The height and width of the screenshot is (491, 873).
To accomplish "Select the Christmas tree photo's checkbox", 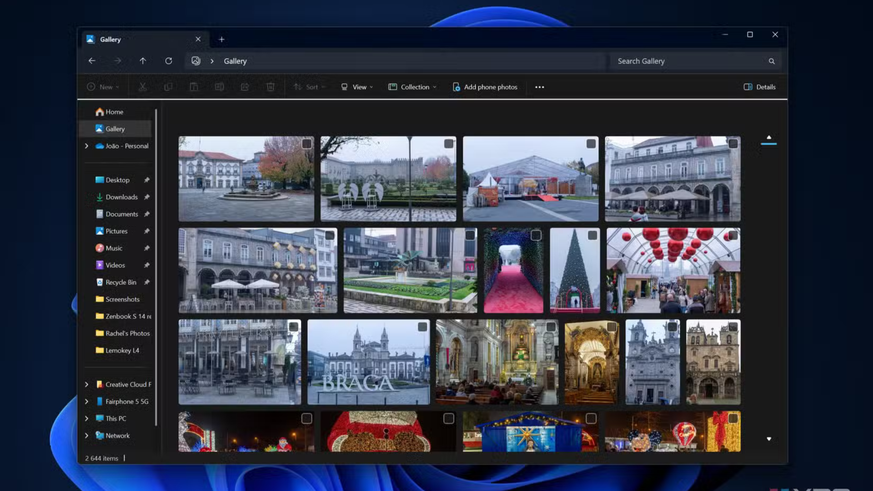I will point(592,235).
